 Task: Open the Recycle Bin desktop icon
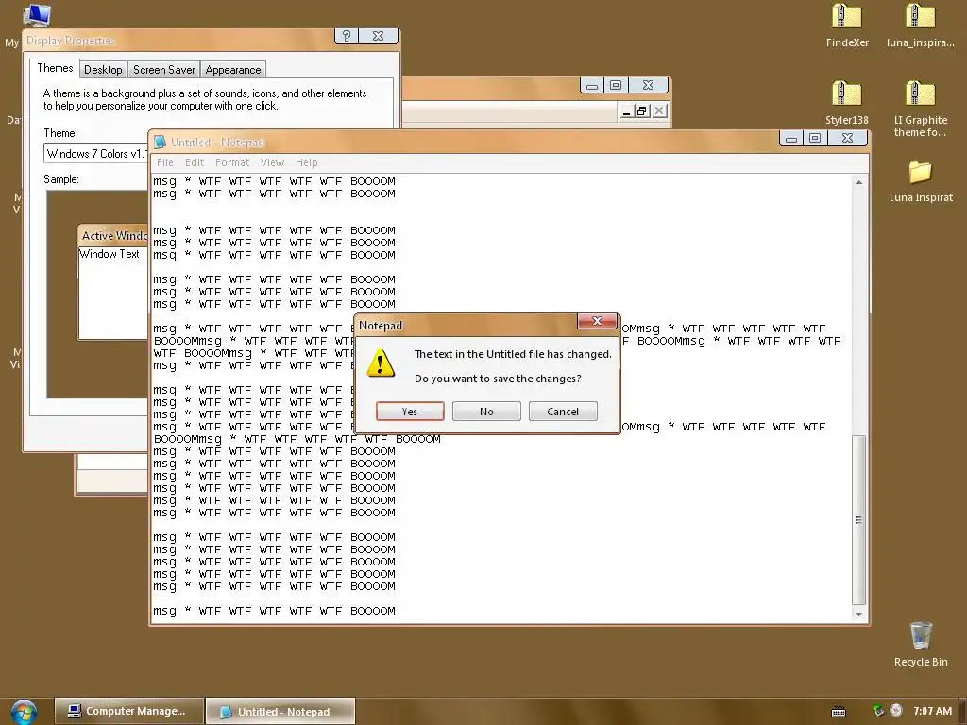pyautogui.click(x=921, y=644)
